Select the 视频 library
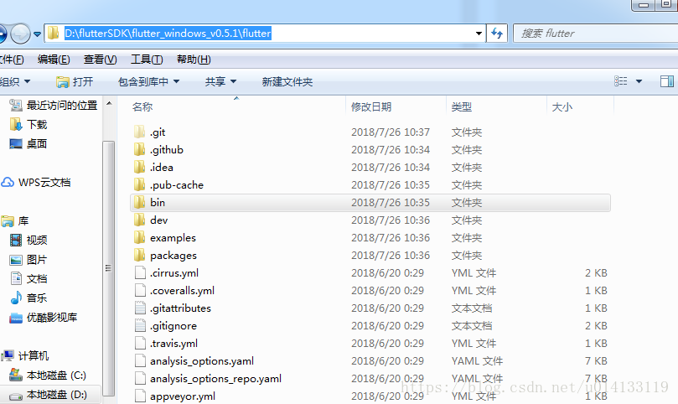 [28, 240]
